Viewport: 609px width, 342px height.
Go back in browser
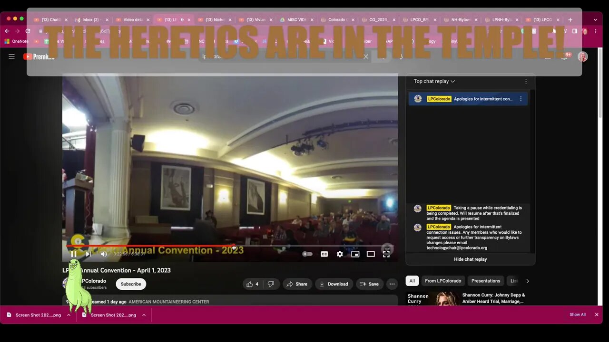pos(7,31)
